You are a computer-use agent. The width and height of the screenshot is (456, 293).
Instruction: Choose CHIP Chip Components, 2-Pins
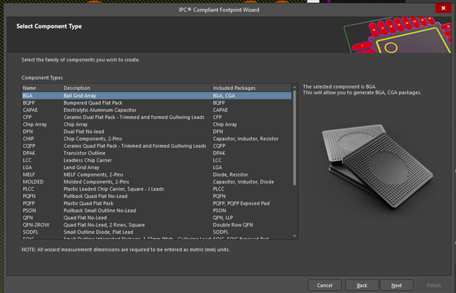(x=156, y=139)
